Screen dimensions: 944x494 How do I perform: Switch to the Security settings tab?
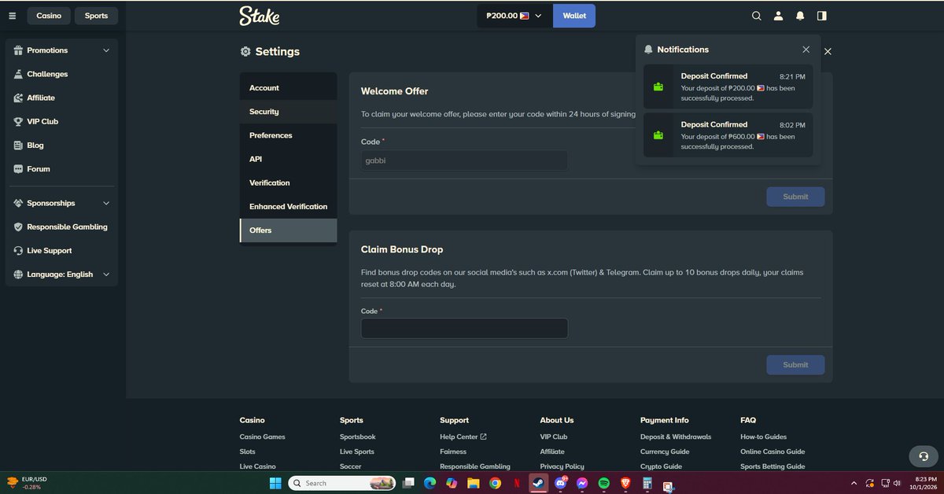pyautogui.click(x=288, y=112)
